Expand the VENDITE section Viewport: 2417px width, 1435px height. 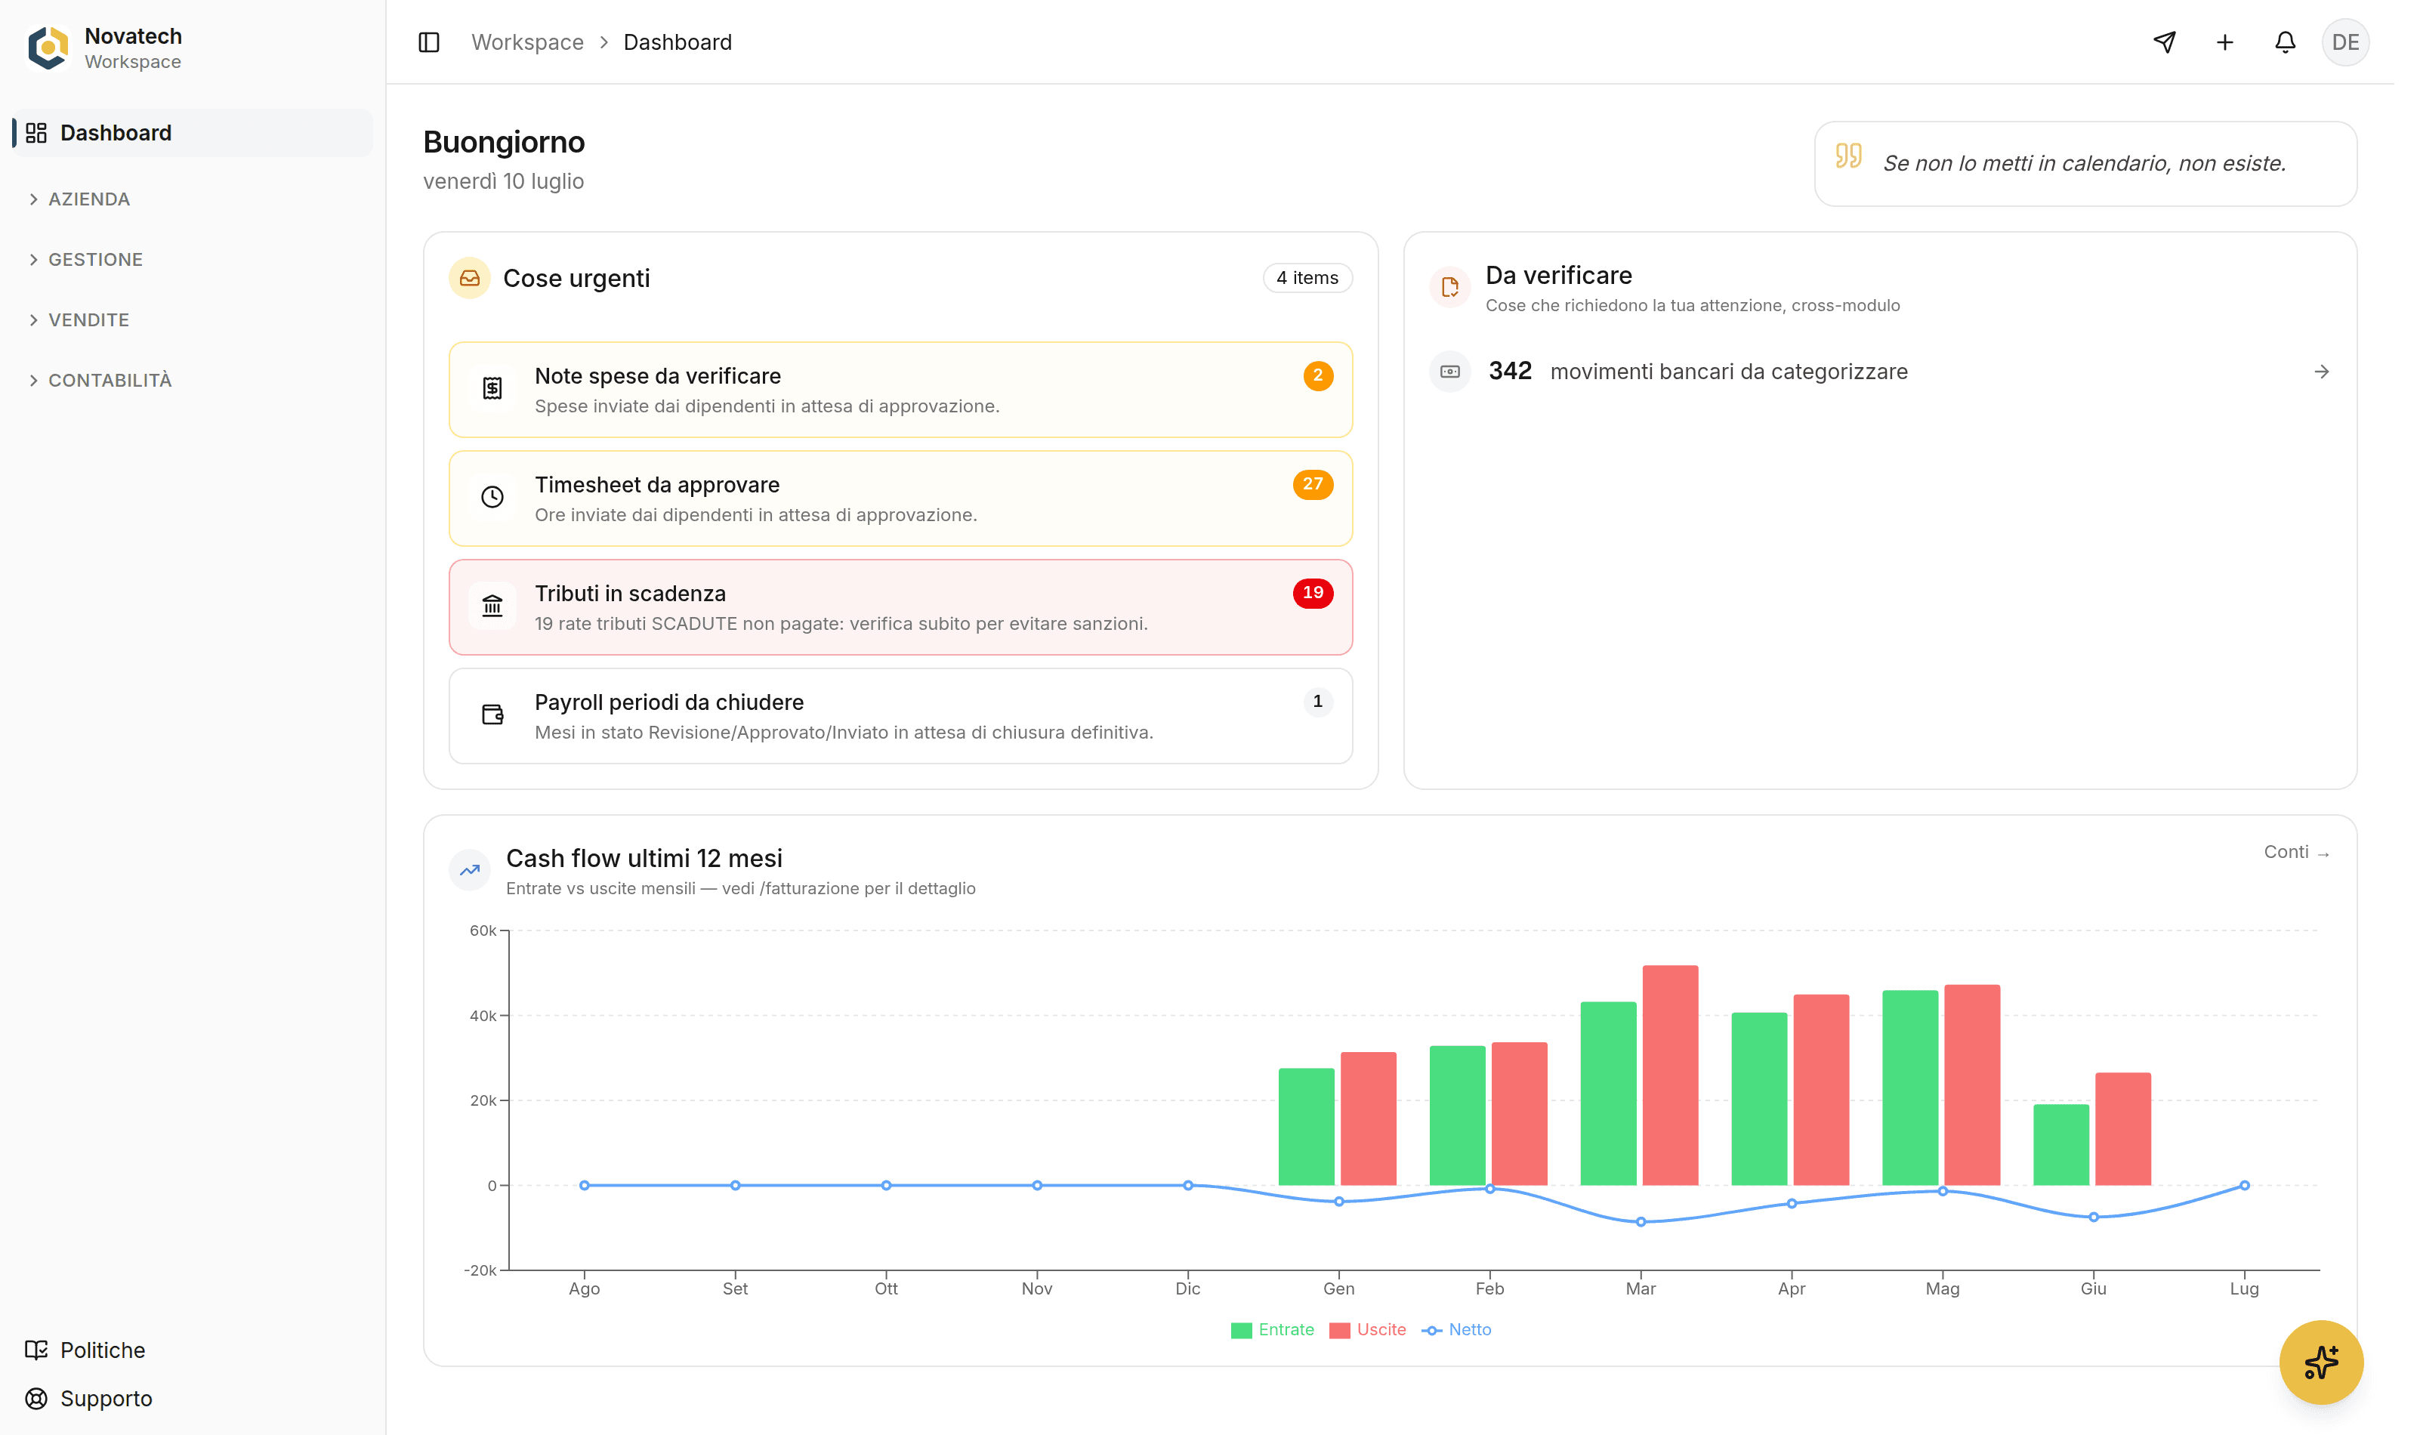89,320
